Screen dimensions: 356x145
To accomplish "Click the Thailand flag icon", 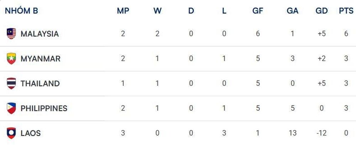I will pos(11,83).
